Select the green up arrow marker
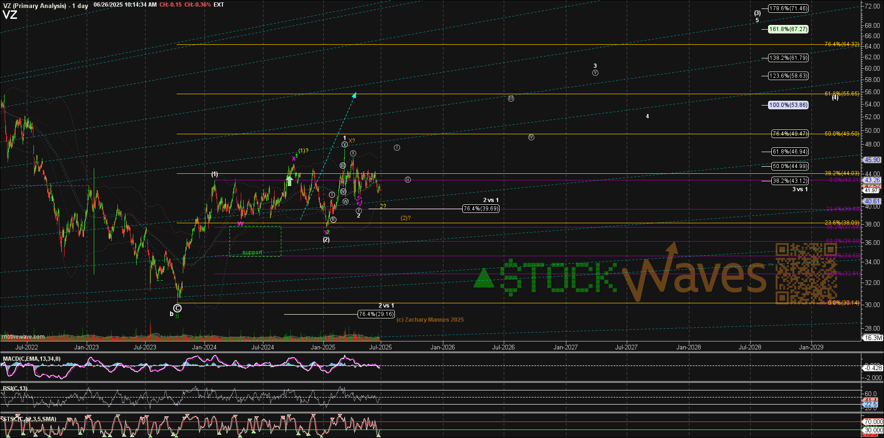The height and width of the screenshot is (438, 884). tap(289, 180)
